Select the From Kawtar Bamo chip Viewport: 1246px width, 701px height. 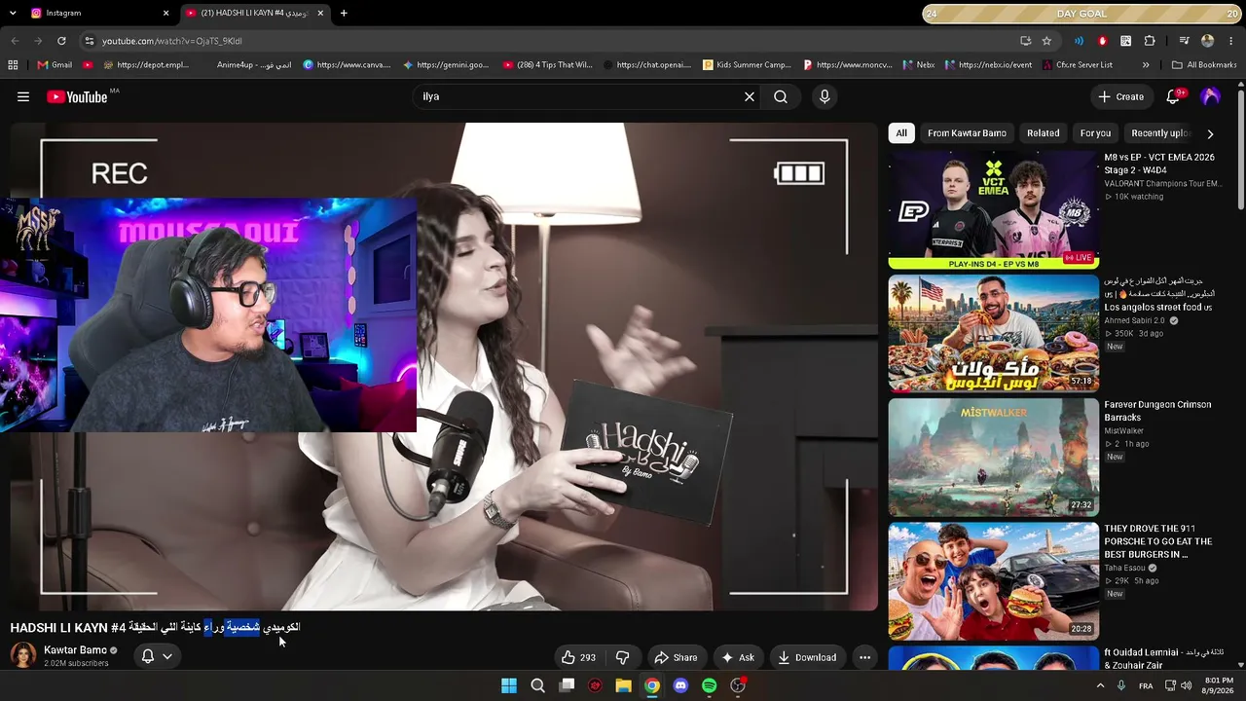click(967, 133)
